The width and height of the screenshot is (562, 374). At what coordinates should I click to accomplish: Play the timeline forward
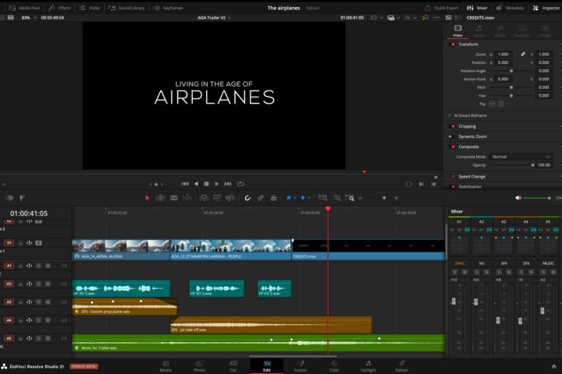click(x=216, y=184)
